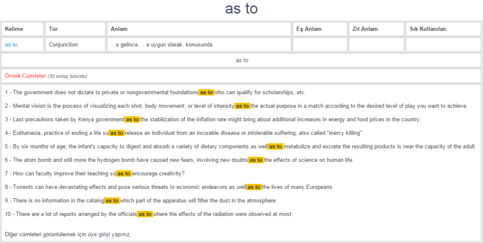Click highlighted "as to" in faculty teaching sentence

[x=124, y=174]
